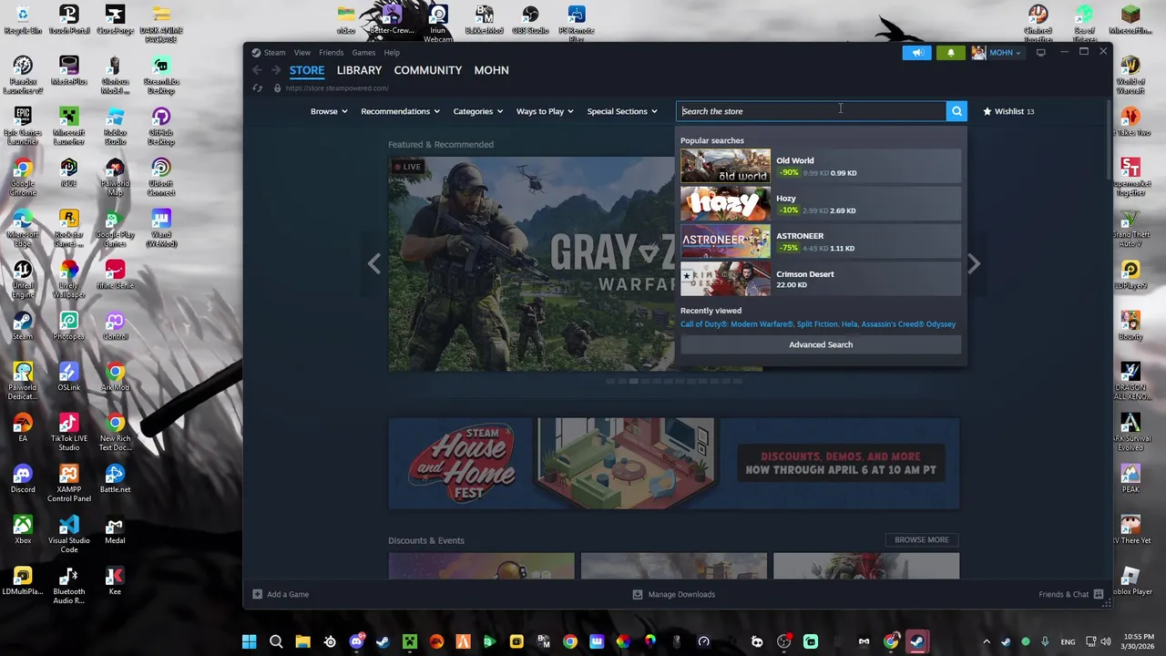This screenshot has height=656, width=1166.
Task: Select Epic Games Launcher desktop icon
Action: pyautogui.click(x=23, y=126)
